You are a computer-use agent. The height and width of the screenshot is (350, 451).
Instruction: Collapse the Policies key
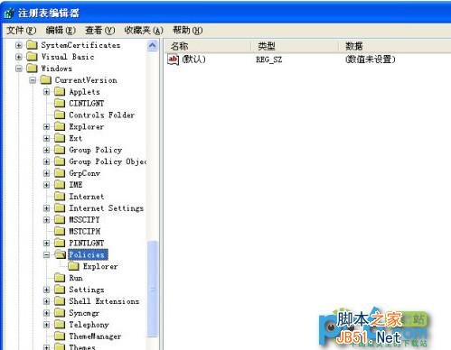[46, 254]
